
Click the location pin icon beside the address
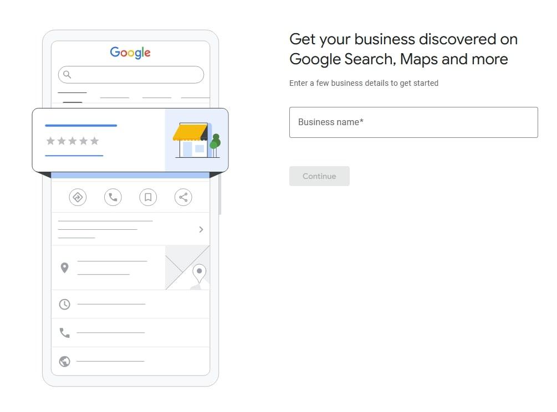[64, 268]
